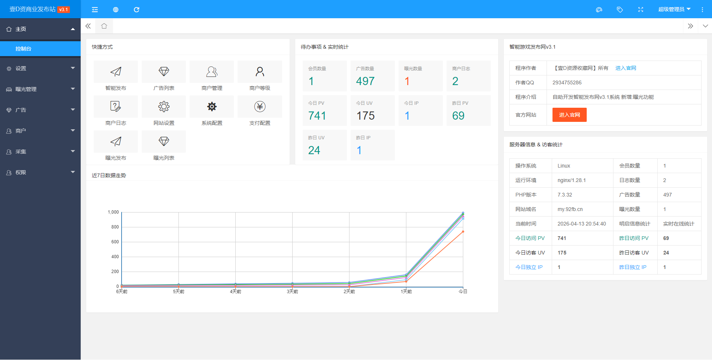This screenshot has height=360, width=712.
Task: Open the 系统配置 gear shortcut
Action: [x=212, y=107]
